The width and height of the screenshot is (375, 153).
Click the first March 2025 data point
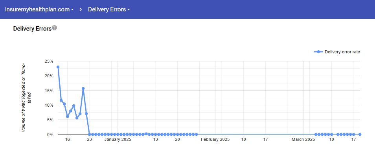(316, 135)
